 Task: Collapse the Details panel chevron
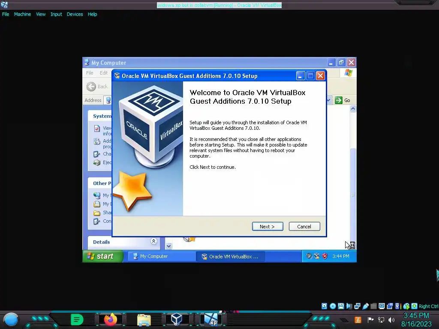(x=153, y=241)
